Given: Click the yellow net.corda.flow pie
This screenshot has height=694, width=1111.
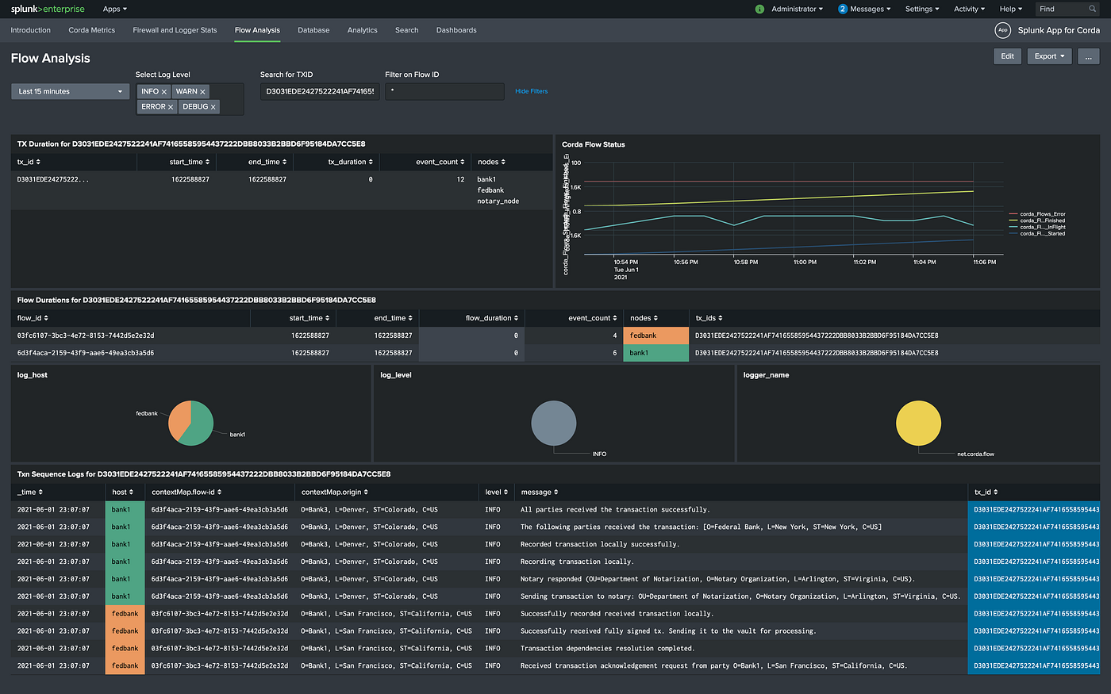Looking at the screenshot, I should point(918,423).
